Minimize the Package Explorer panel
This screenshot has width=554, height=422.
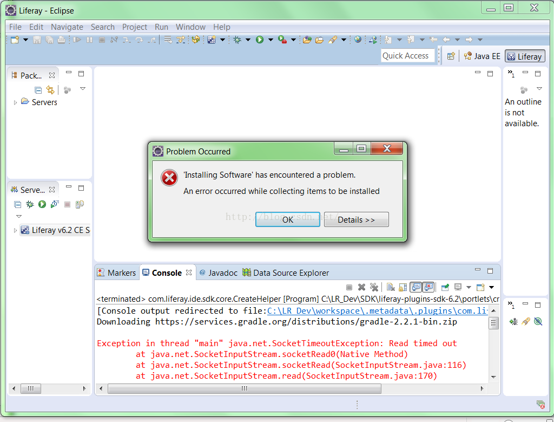click(69, 73)
